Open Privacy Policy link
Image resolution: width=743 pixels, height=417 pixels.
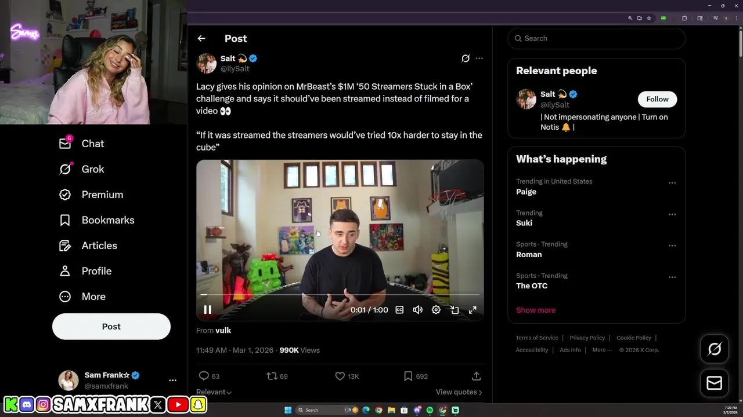tap(587, 338)
